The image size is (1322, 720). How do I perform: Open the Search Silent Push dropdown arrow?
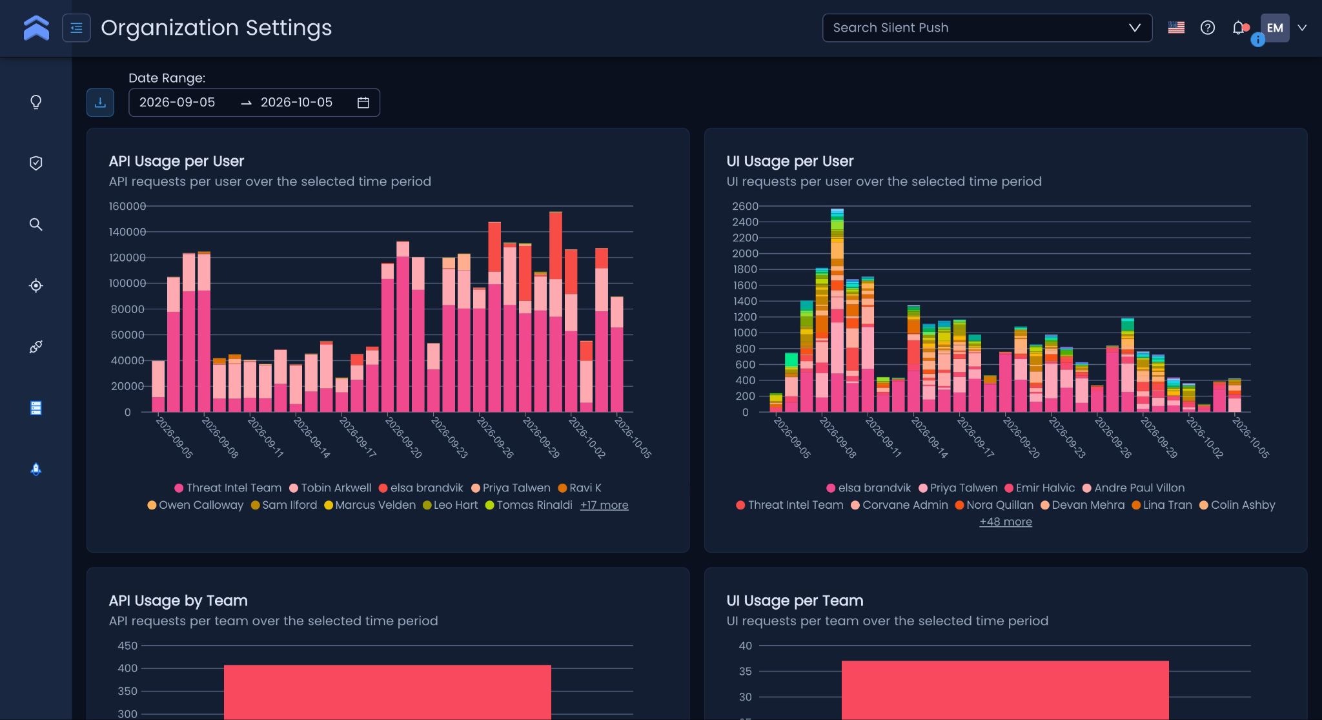pyautogui.click(x=1134, y=28)
